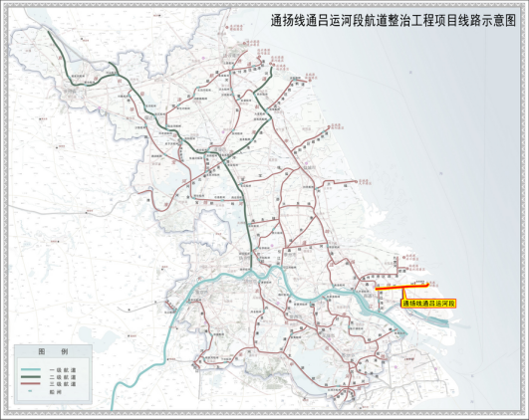Click the west end of highlighted canal route

tap(377, 289)
